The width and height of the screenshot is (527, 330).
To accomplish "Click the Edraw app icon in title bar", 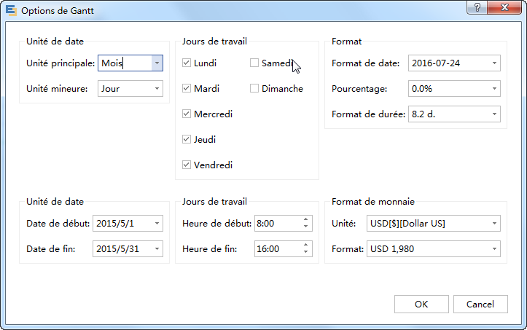I will 10,10.
